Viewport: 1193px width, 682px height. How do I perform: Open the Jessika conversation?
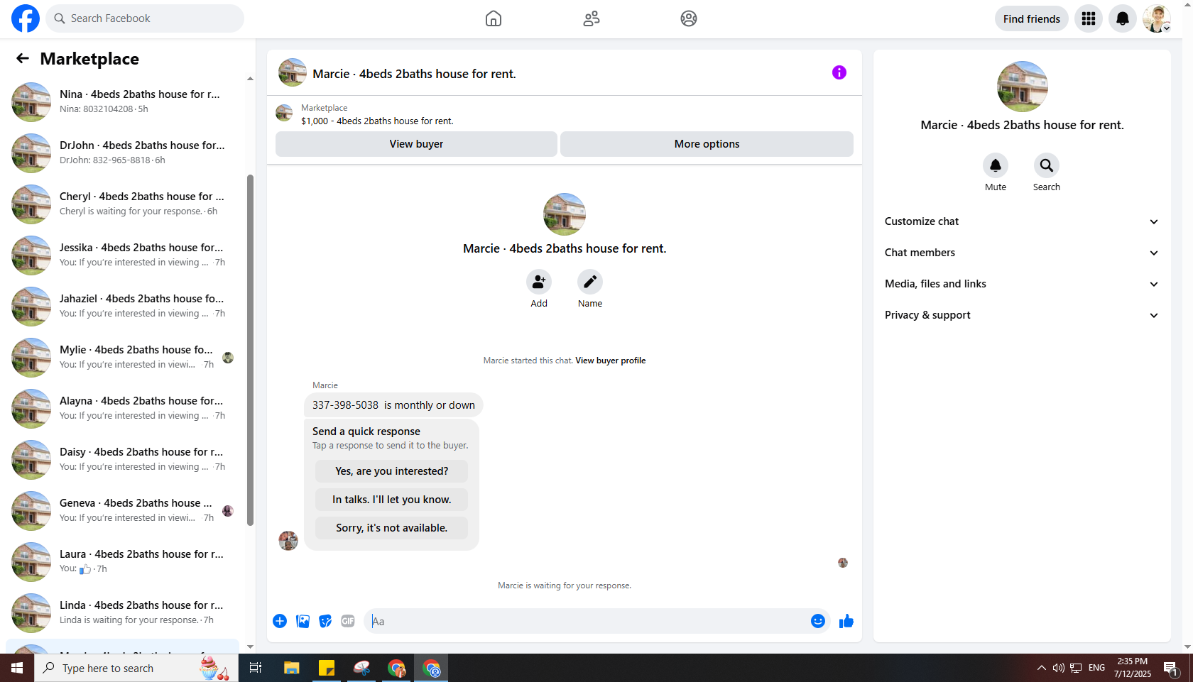124,255
